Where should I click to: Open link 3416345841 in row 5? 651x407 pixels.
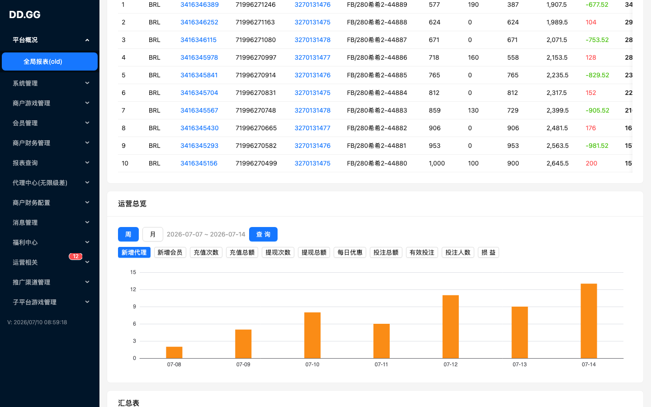[x=199, y=75]
